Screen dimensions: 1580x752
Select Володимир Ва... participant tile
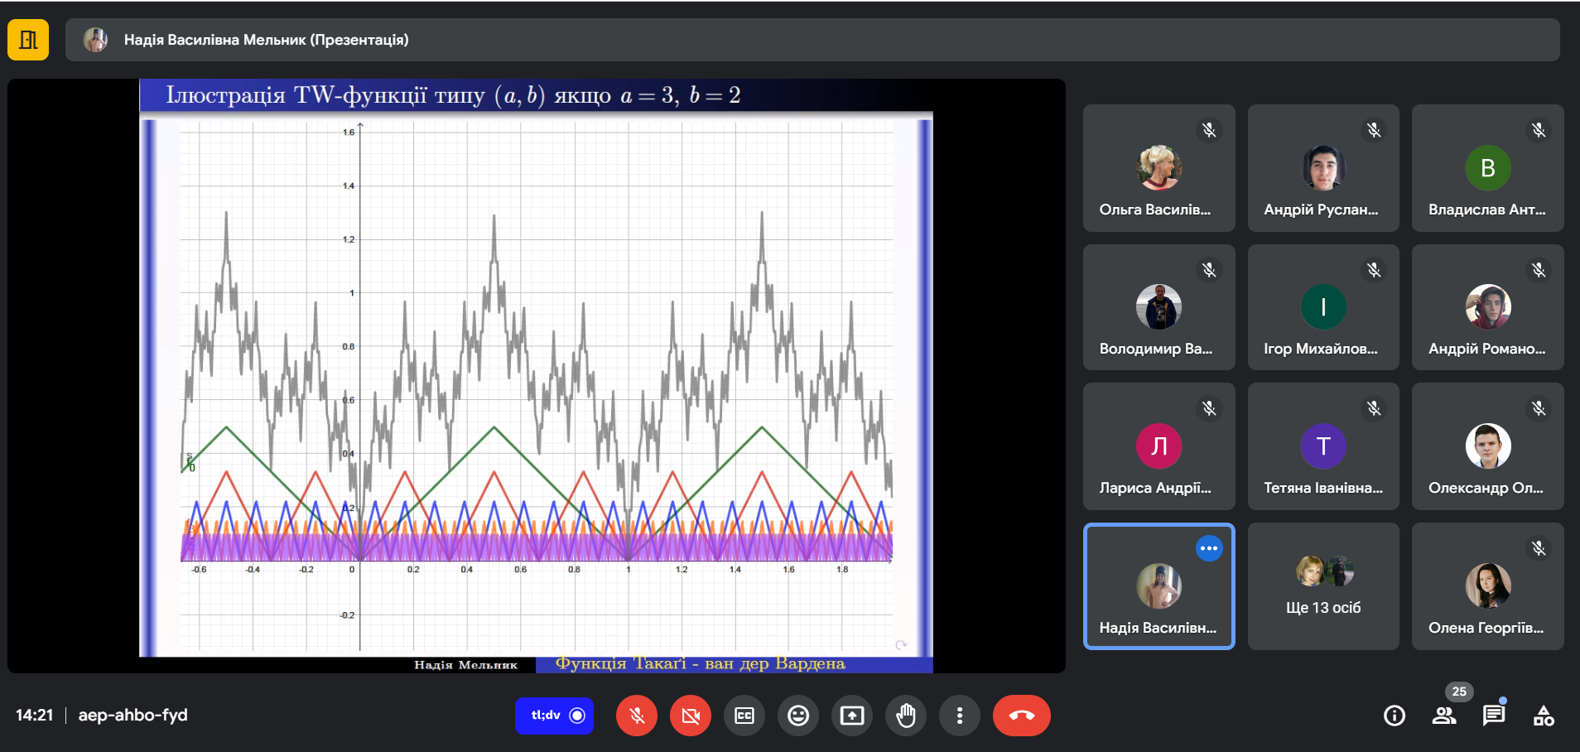[x=1159, y=306]
